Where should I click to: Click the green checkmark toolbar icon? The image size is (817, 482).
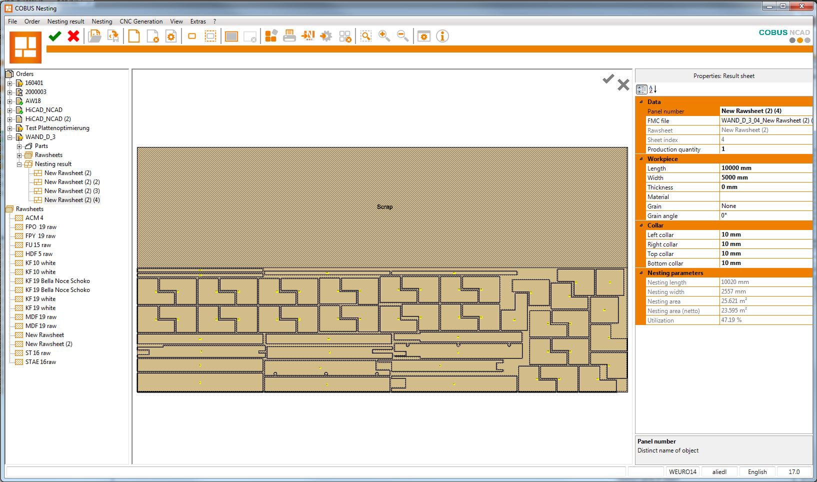(x=55, y=36)
